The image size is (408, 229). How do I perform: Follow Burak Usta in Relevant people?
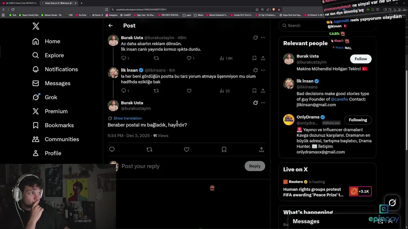pyautogui.click(x=361, y=59)
